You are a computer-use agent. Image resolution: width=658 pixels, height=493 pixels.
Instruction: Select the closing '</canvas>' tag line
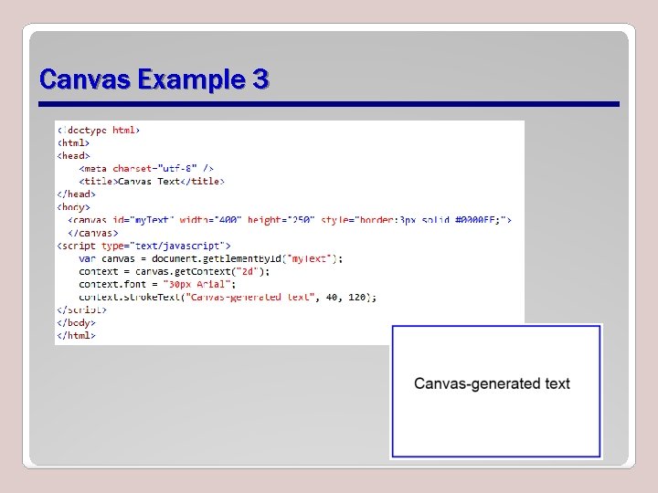[x=93, y=233]
